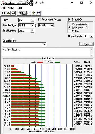The width and height of the screenshot is (95, 134).
Task: Open About via the question mark icon
Action: point(34,13)
